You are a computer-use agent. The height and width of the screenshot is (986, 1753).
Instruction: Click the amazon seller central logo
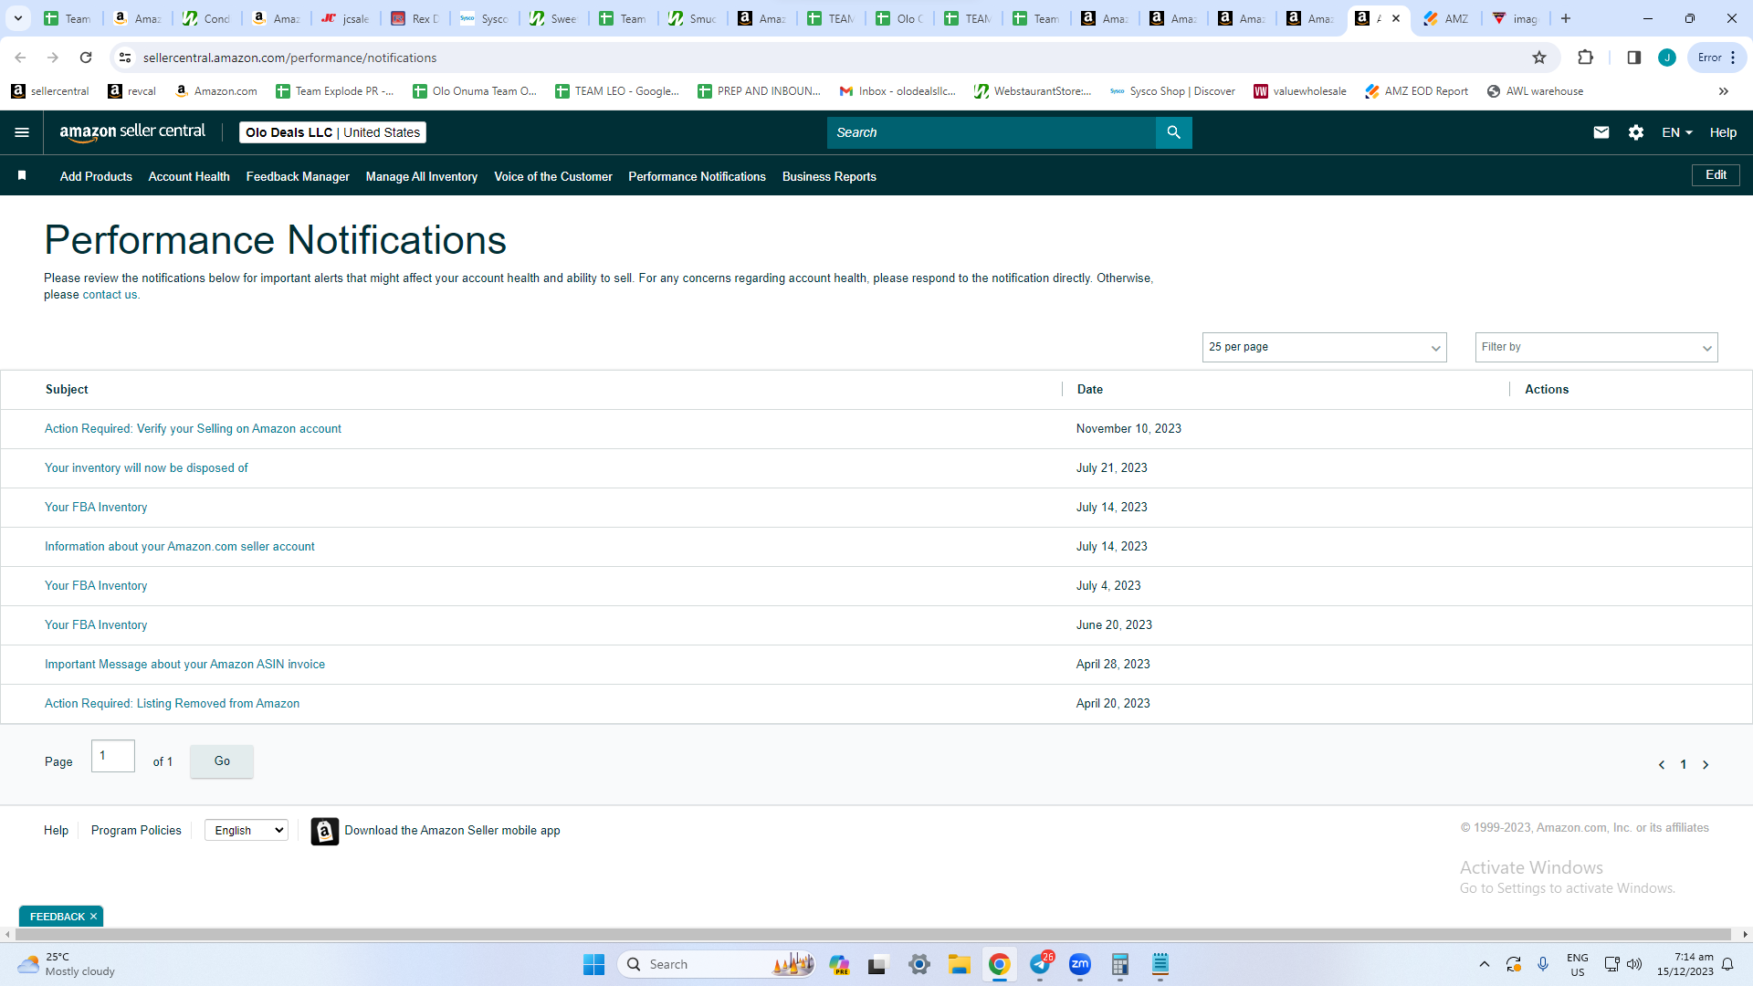(x=132, y=131)
